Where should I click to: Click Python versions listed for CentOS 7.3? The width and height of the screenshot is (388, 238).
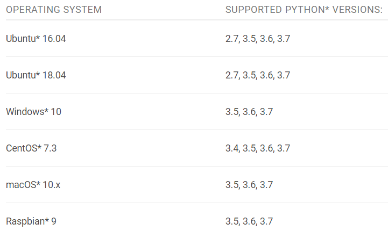click(x=258, y=148)
